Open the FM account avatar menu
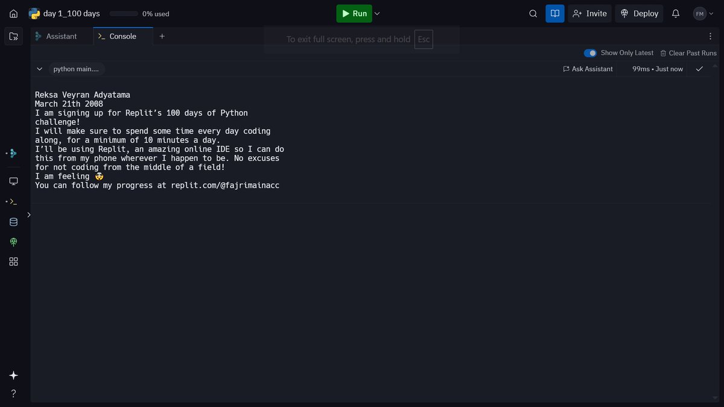 click(x=703, y=13)
